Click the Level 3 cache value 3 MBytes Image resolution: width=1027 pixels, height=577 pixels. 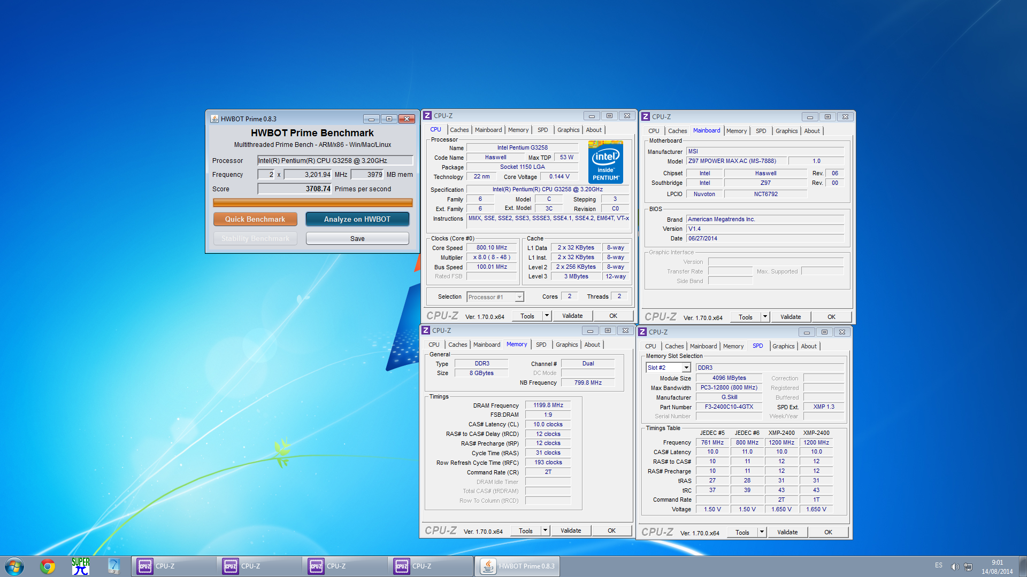click(x=576, y=276)
